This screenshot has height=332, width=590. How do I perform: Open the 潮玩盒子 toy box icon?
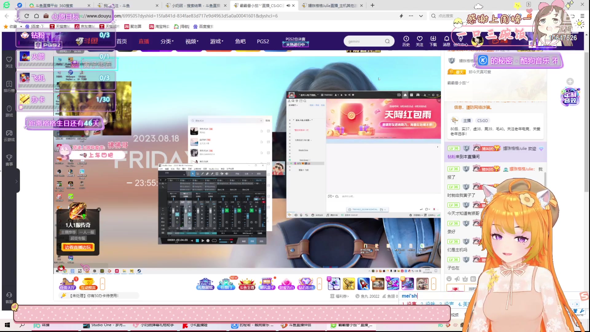(x=267, y=284)
